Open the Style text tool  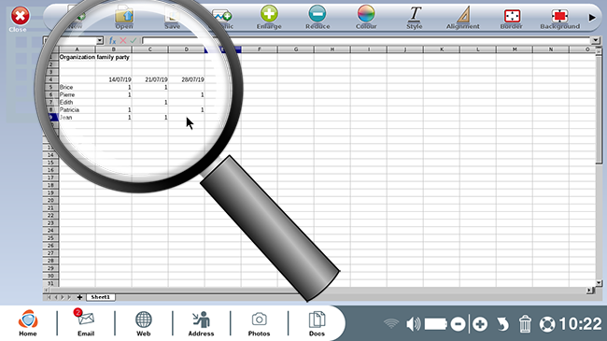tap(415, 18)
